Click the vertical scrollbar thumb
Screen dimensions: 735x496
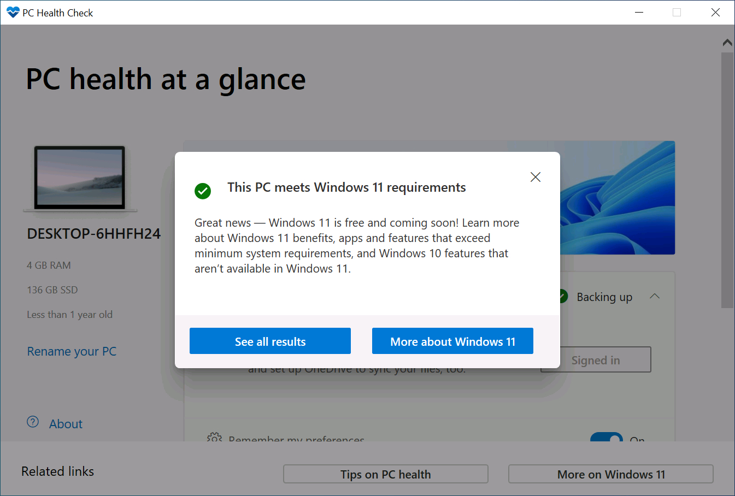coord(727,180)
